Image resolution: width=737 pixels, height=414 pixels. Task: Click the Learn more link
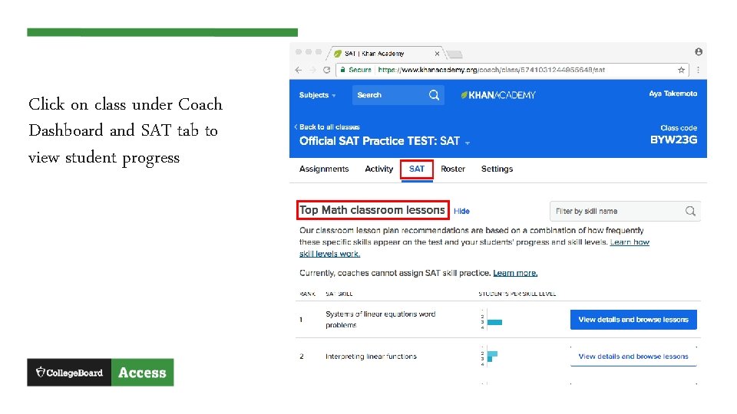[515, 273]
